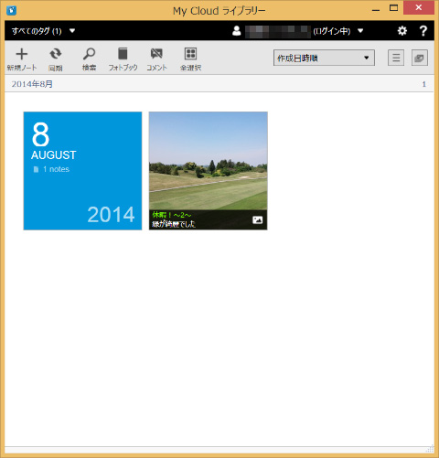
Task: Open the golf course photo note
Action: 209,171
